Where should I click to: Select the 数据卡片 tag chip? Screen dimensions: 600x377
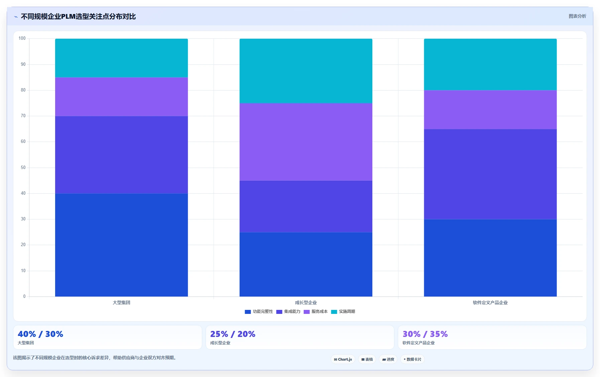pyautogui.click(x=412, y=359)
